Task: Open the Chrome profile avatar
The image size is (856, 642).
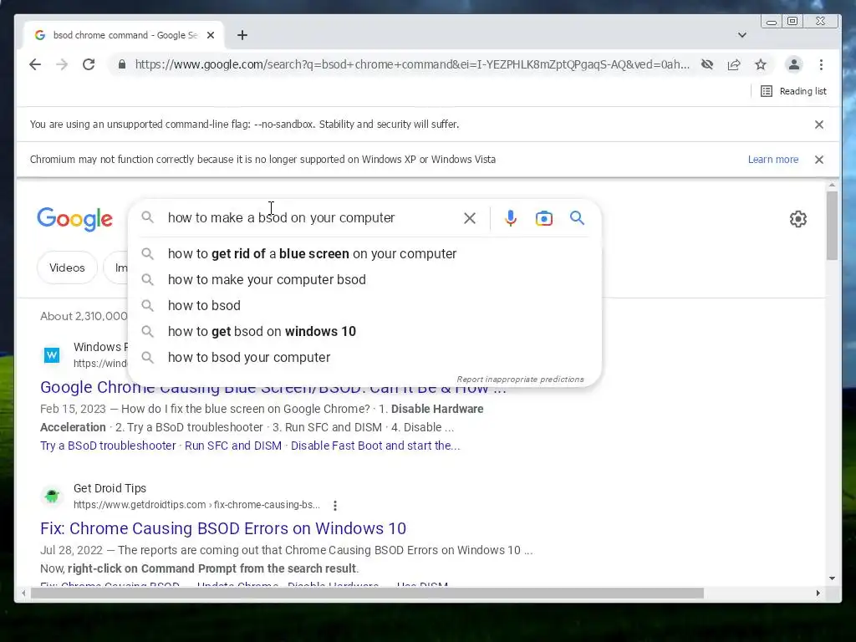Action: [x=794, y=64]
